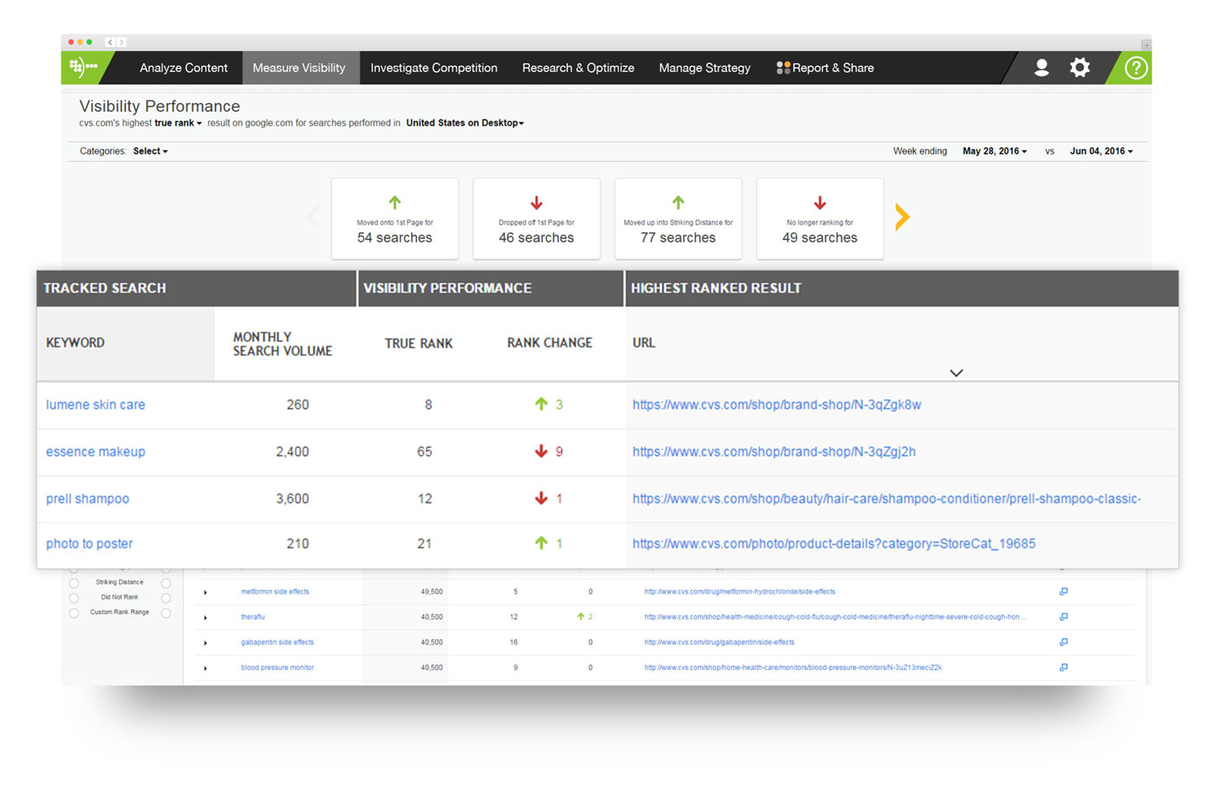Expand the theraflu row
Image resolution: width=1214 pixels, height=791 pixels.
coord(206,618)
